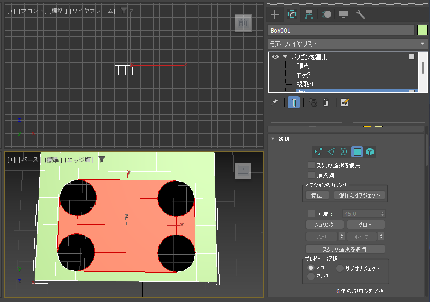Click the 角度 value field 45.0
Viewport: 430px width, 302px height.
pyautogui.click(x=362, y=214)
